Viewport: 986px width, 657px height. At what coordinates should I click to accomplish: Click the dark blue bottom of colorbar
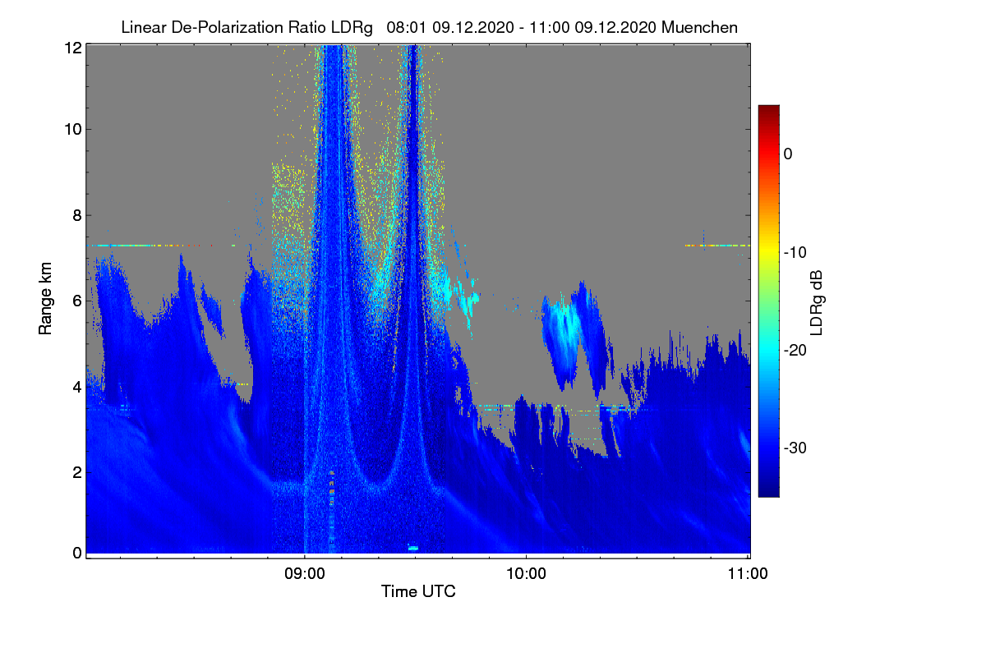768,489
